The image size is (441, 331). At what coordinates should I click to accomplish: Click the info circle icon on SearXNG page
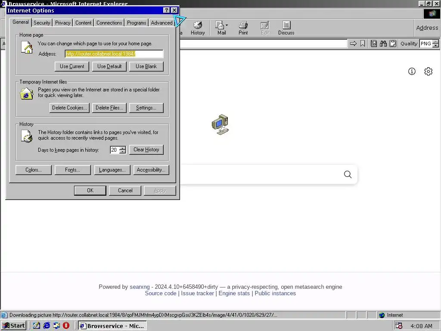coord(412,71)
